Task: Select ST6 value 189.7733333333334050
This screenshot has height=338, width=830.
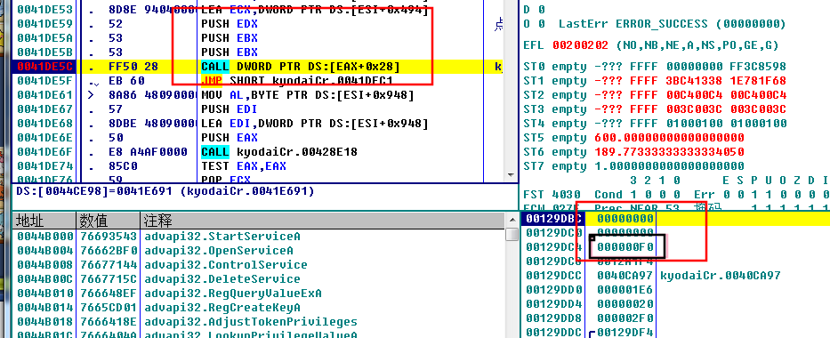Action: click(x=669, y=152)
